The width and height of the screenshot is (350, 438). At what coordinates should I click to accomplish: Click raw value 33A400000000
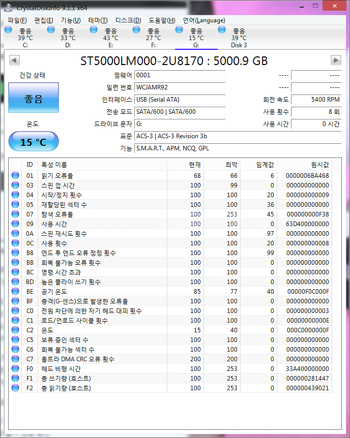pyautogui.click(x=307, y=369)
